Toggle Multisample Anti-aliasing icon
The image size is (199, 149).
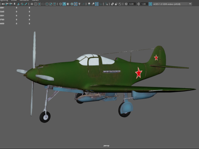tap(97, 4)
